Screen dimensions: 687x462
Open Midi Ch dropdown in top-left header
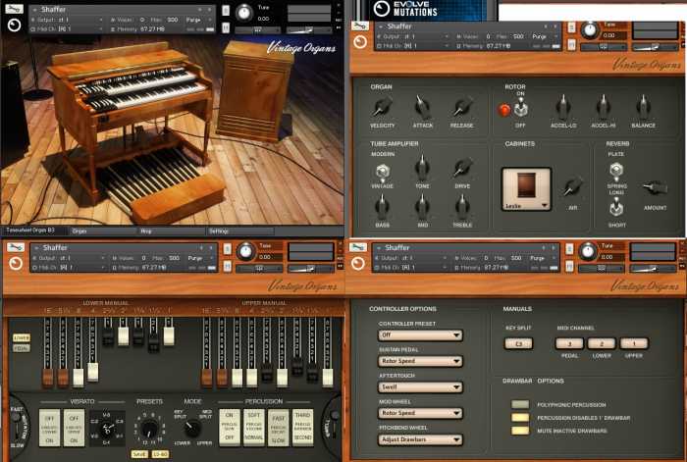(67, 28)
